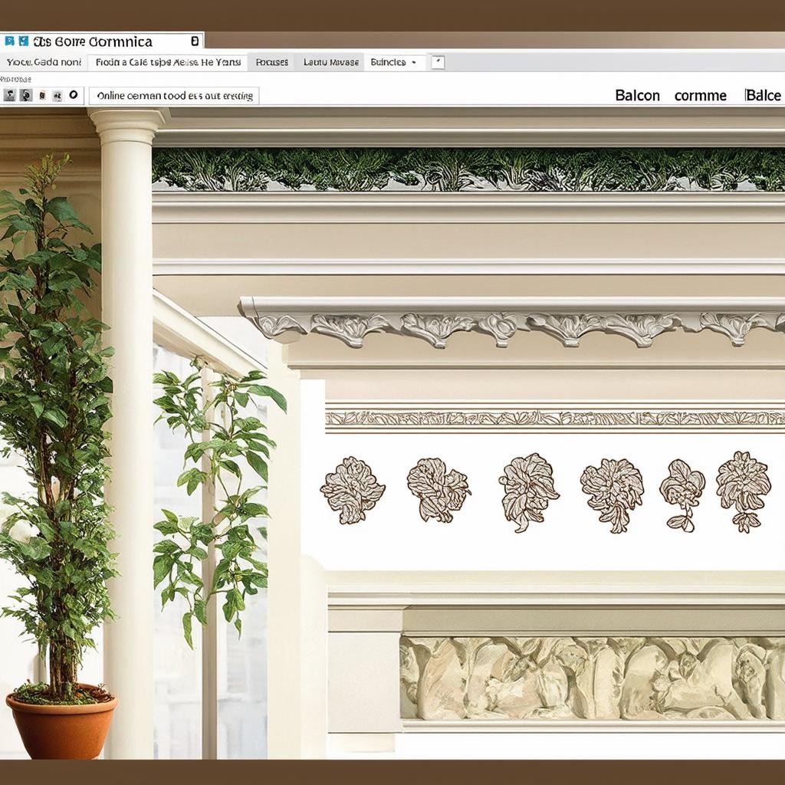
Task: Click the second blue icon in title bar
Action: point(23,41)
